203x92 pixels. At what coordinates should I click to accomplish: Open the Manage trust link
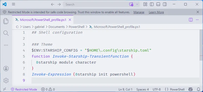139,12
